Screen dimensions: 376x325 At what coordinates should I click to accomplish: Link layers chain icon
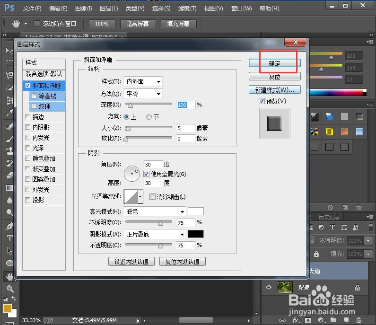pos(282,320)
